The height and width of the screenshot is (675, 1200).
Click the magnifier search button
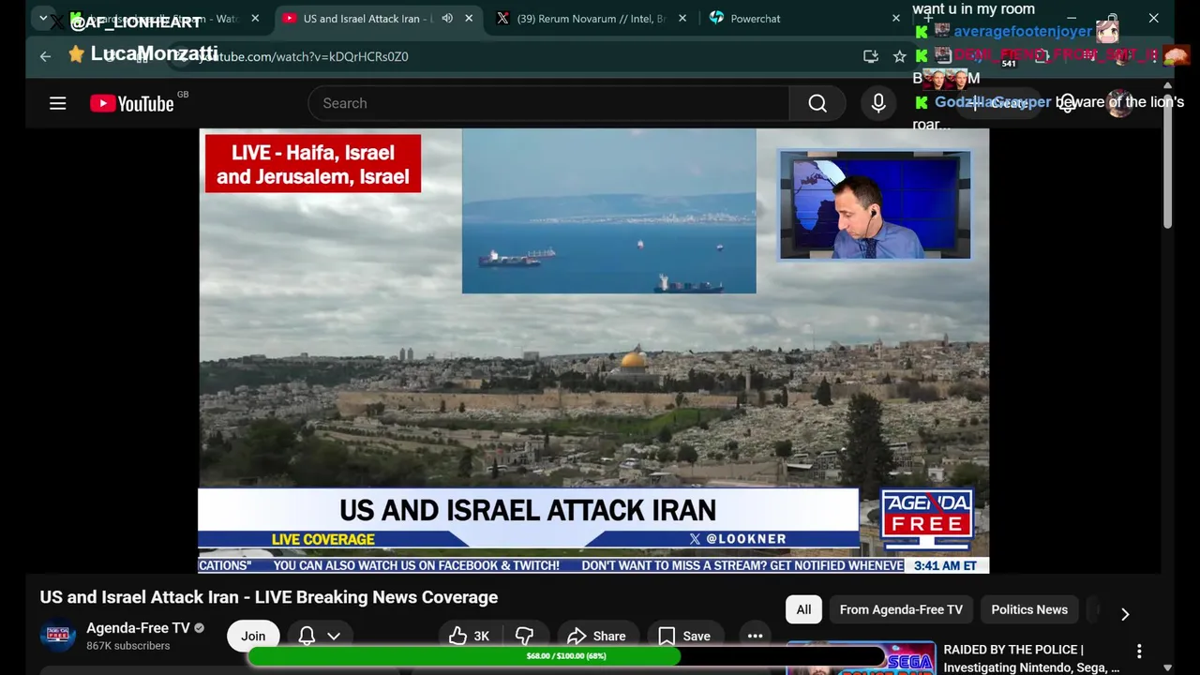click(x=817, y=103)
